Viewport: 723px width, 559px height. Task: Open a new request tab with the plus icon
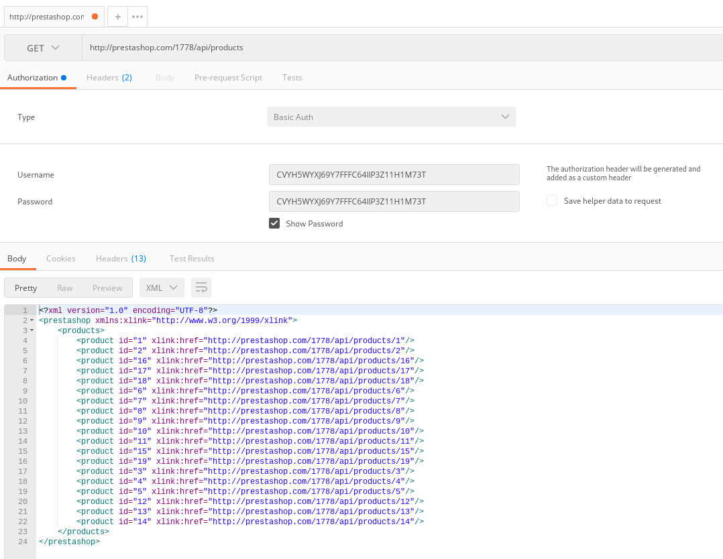[117, 16]
